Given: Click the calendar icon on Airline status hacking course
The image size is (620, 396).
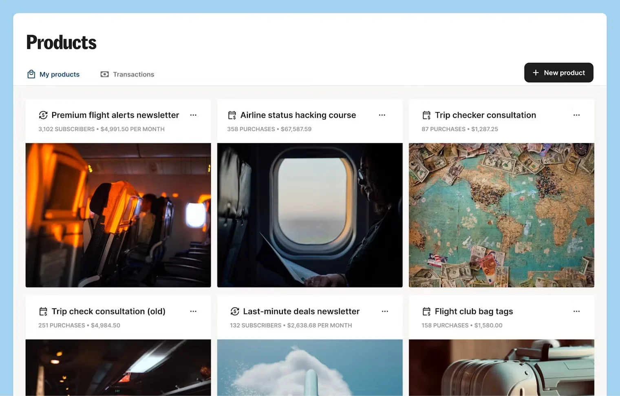Looking at the screenshot, I should [x=232, y=115].
